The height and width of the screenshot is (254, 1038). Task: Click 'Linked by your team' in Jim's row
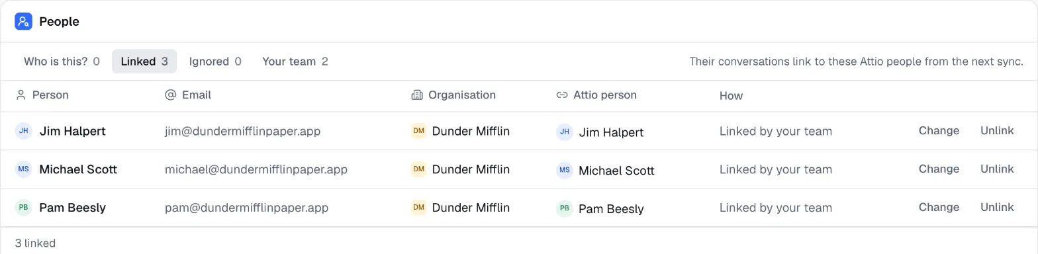776,132
